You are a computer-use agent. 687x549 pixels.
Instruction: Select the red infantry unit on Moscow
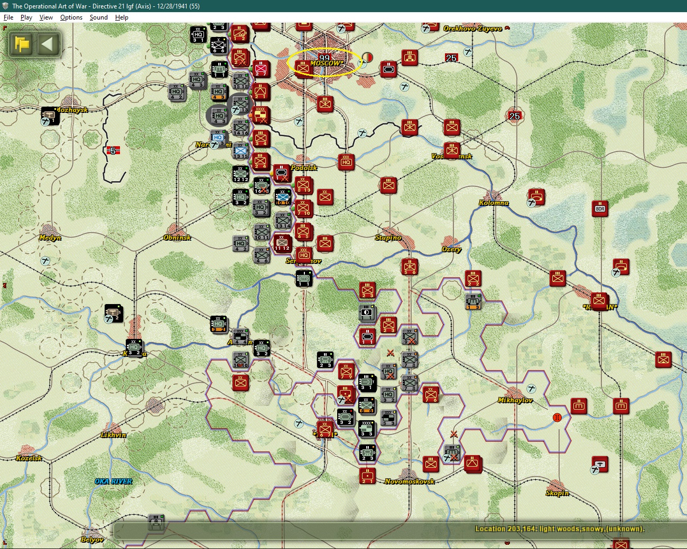point(303,68)
